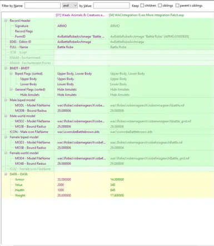Collapse the Male world model node
This screenshot has height=246, width=214.
click(x=6, y=116)
